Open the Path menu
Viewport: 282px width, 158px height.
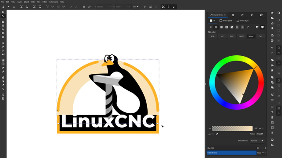pos(33,2)
